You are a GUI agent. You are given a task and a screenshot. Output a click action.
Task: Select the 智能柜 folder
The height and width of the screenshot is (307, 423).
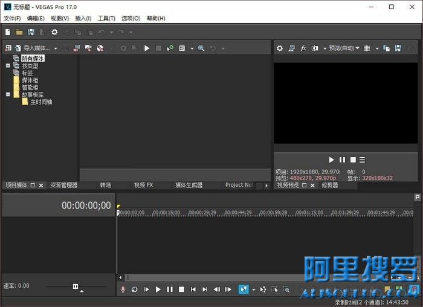[30, 88]
